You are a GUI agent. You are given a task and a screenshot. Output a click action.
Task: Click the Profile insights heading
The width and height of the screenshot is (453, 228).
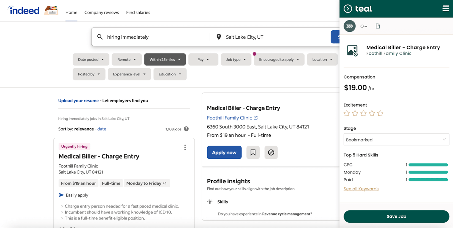pos(228,181)
